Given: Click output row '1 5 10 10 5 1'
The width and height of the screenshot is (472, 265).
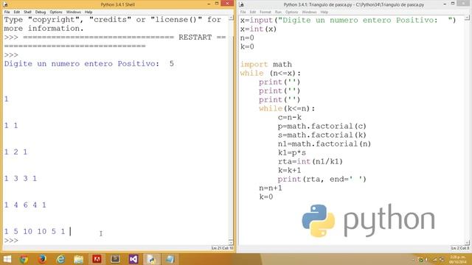Looking at the screenshot, I should (35, 231).
